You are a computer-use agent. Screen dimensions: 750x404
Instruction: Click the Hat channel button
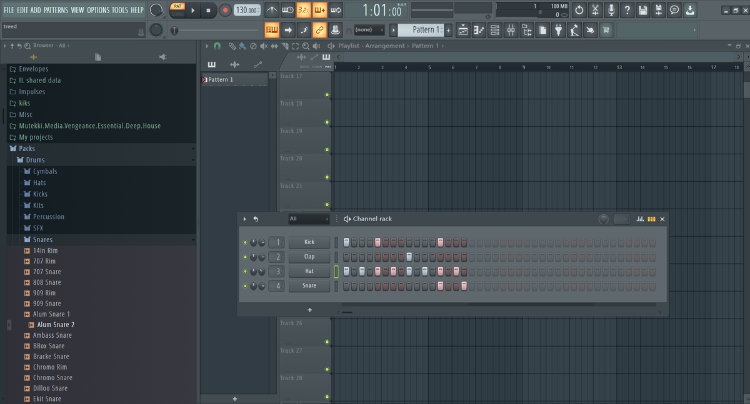(309, 272)
